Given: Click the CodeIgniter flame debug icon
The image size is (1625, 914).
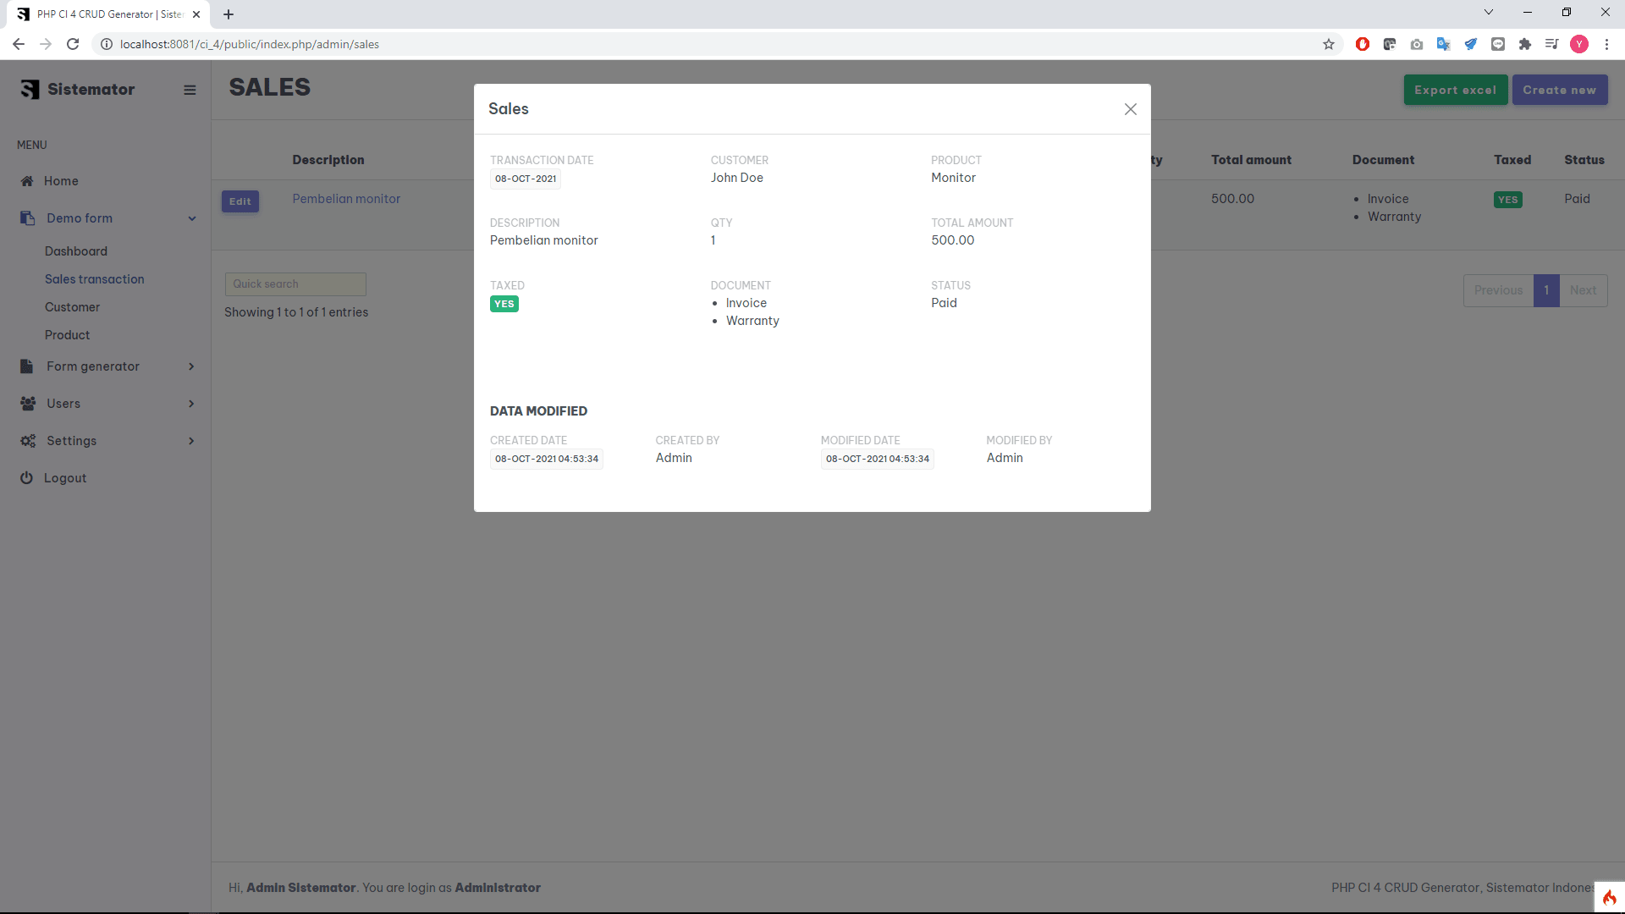Looking at the screenshot, I should tap(1609, 897).
